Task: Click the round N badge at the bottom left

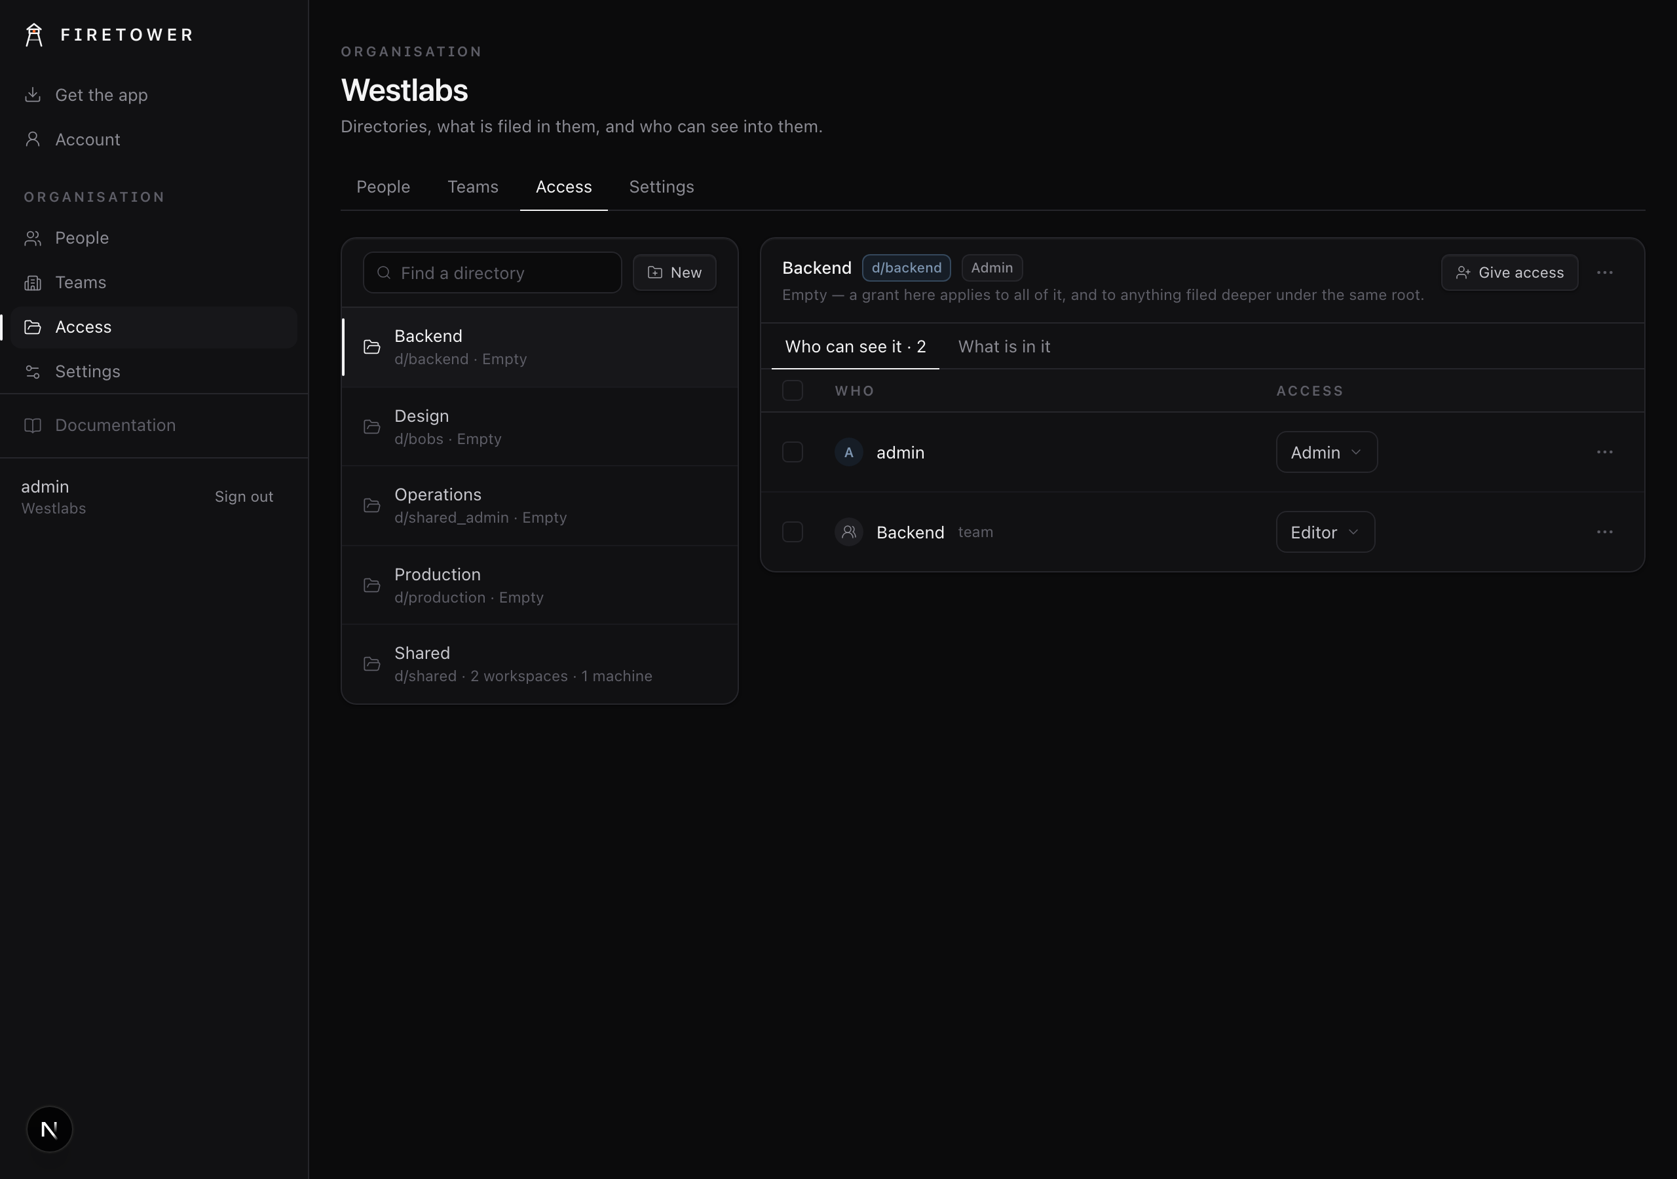Action: 50,1129
